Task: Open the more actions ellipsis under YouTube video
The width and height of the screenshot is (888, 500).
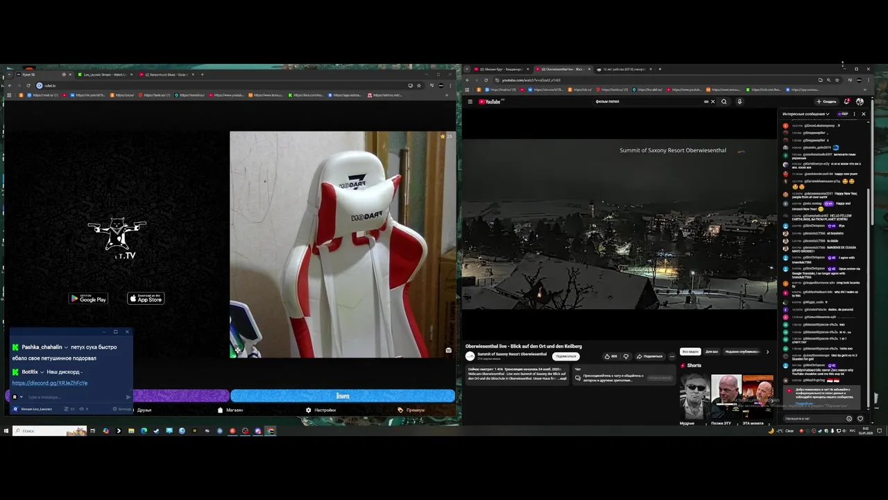Action: [672, 356]
